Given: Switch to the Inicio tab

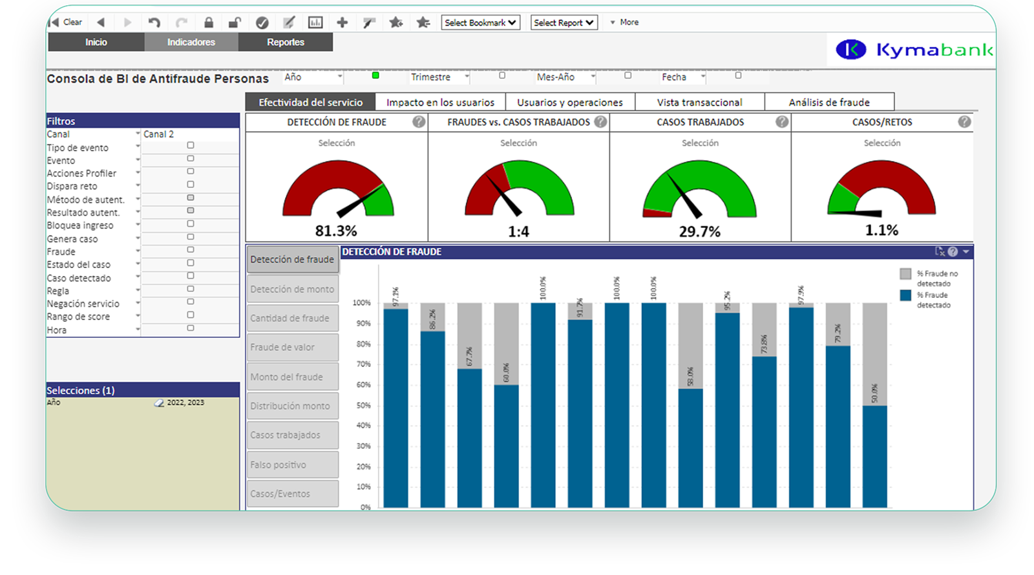Looking at the screenshot, I should tap(96, 42).
